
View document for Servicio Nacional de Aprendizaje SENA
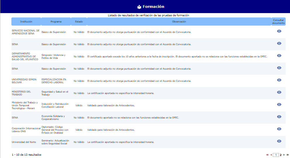(279, 31)
